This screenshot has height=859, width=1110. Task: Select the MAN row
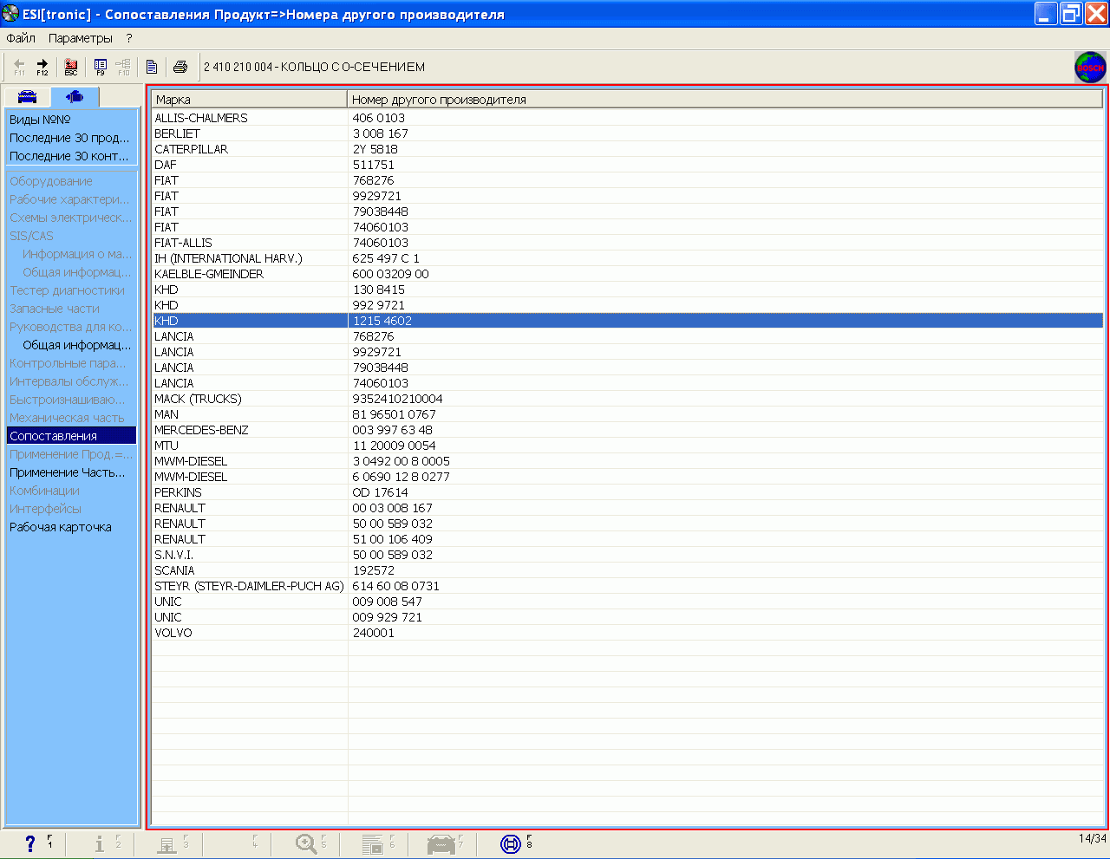point(628,414)
